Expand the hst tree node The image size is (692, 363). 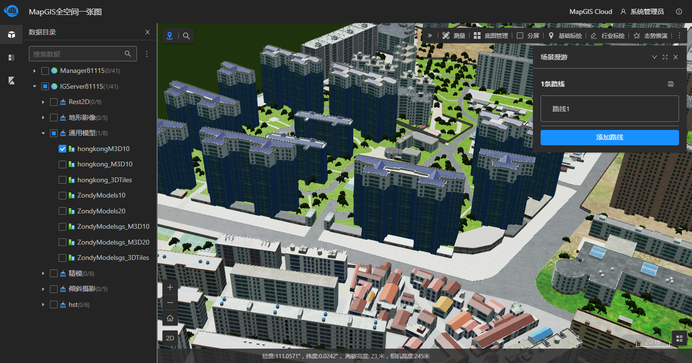[43, 304]
